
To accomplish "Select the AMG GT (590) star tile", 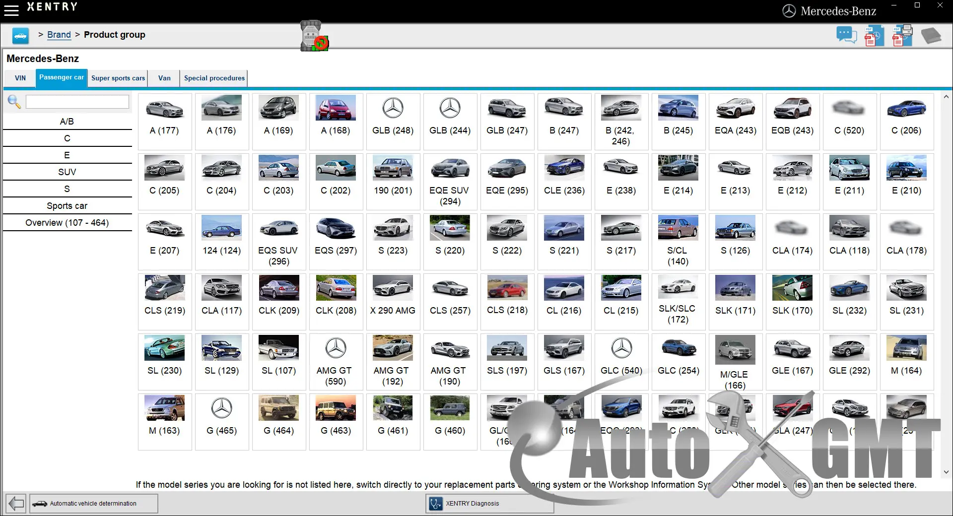I will click(336, 362).
